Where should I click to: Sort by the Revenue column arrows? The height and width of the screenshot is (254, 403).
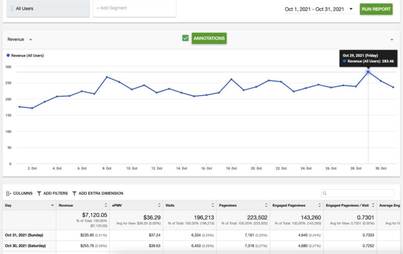click(x=106, y=205)
